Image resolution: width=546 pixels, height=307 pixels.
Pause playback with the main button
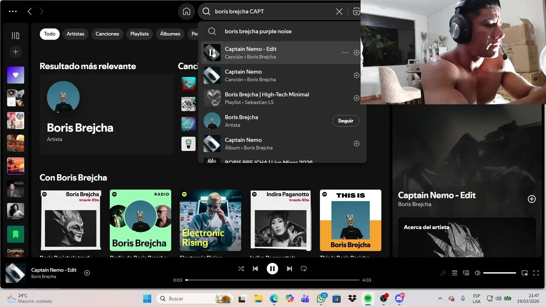[272, 269]
